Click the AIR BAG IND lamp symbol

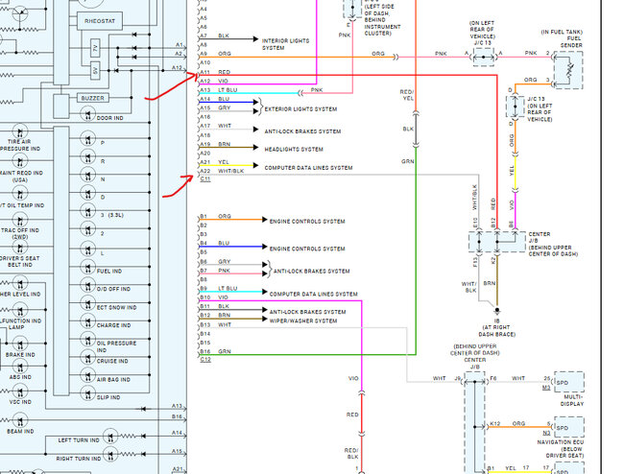tap(87, 375)
